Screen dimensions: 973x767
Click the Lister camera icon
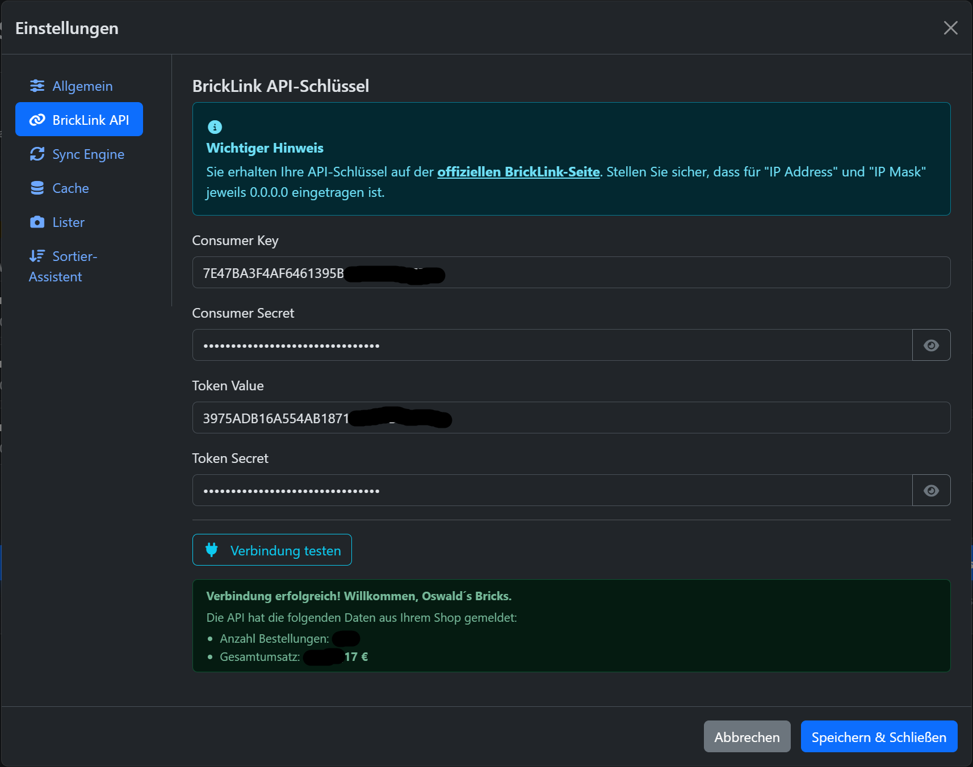click(37, 222)
